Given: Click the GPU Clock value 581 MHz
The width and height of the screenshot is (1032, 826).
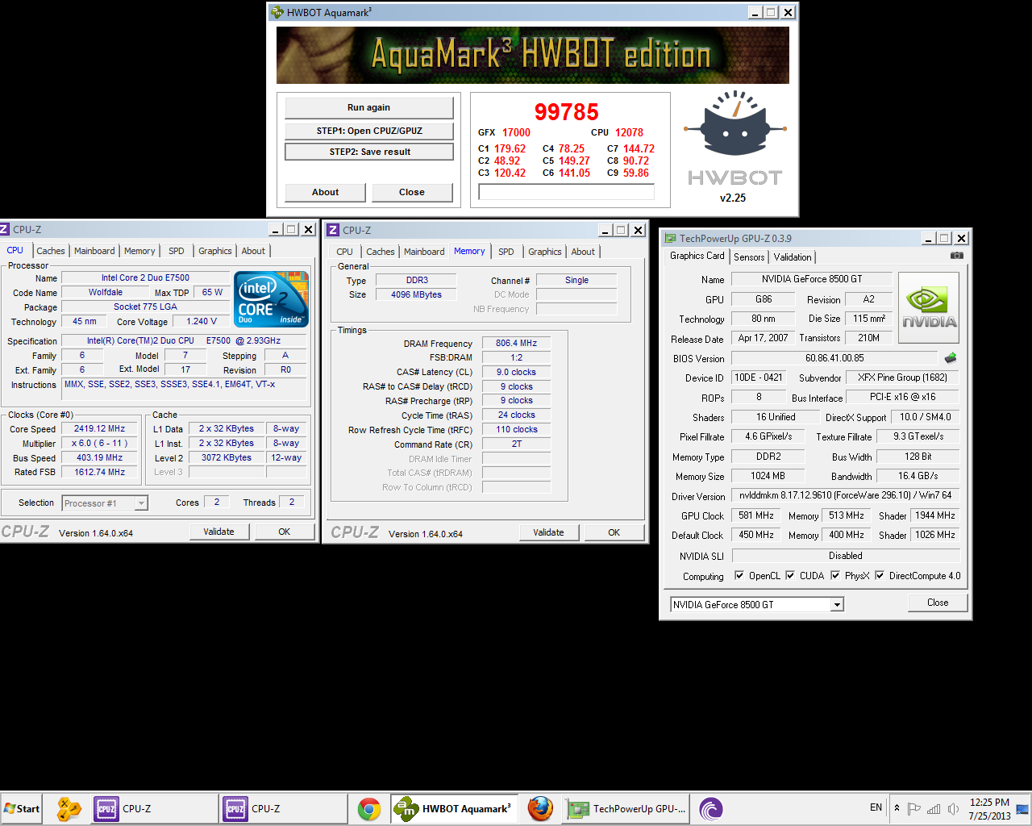Looking at the screenshot, I should coord(756,515).
